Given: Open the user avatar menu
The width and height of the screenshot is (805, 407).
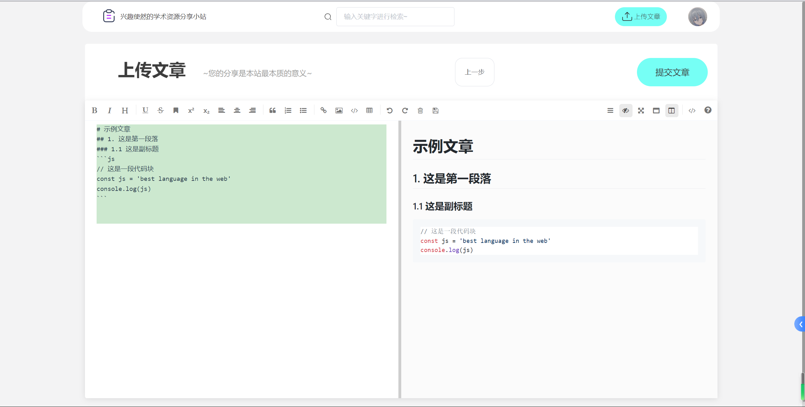Looking at the screenshot, I should pos(697,17).
